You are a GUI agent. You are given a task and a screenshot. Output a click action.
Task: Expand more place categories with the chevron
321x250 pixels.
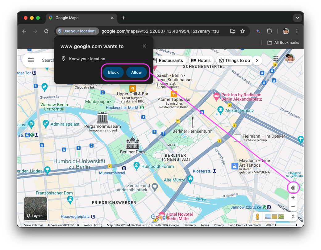click(x=257, y=60)
